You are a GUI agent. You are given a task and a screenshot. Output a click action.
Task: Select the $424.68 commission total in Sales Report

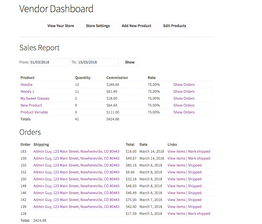(x=113, y=119)
